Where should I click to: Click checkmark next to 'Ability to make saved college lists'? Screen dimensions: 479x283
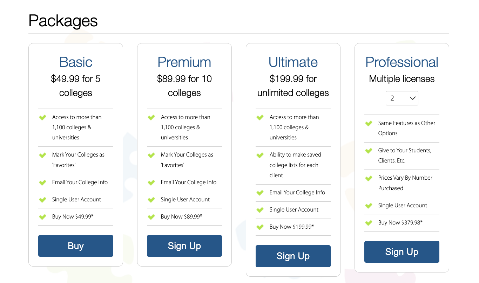pos(260,155)
